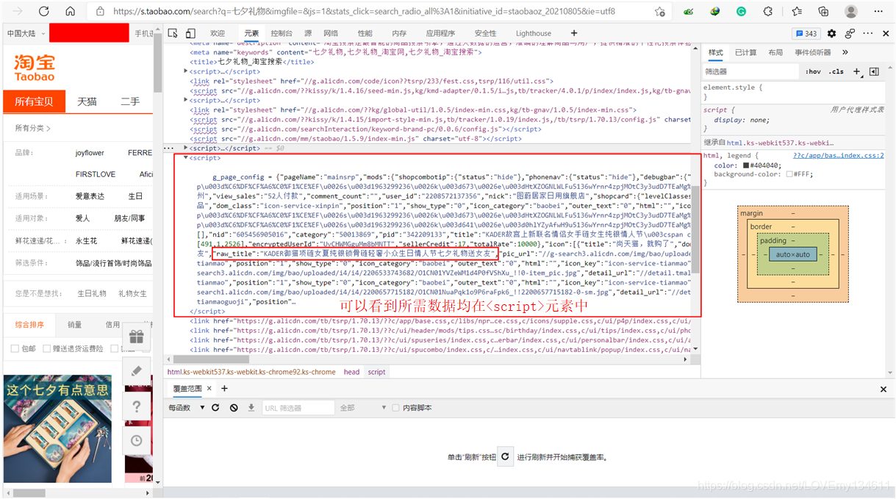This screenshot has width=896, height=499.
Task: Click the question mark help icon on Taobao
Action: tap(136, 406)
